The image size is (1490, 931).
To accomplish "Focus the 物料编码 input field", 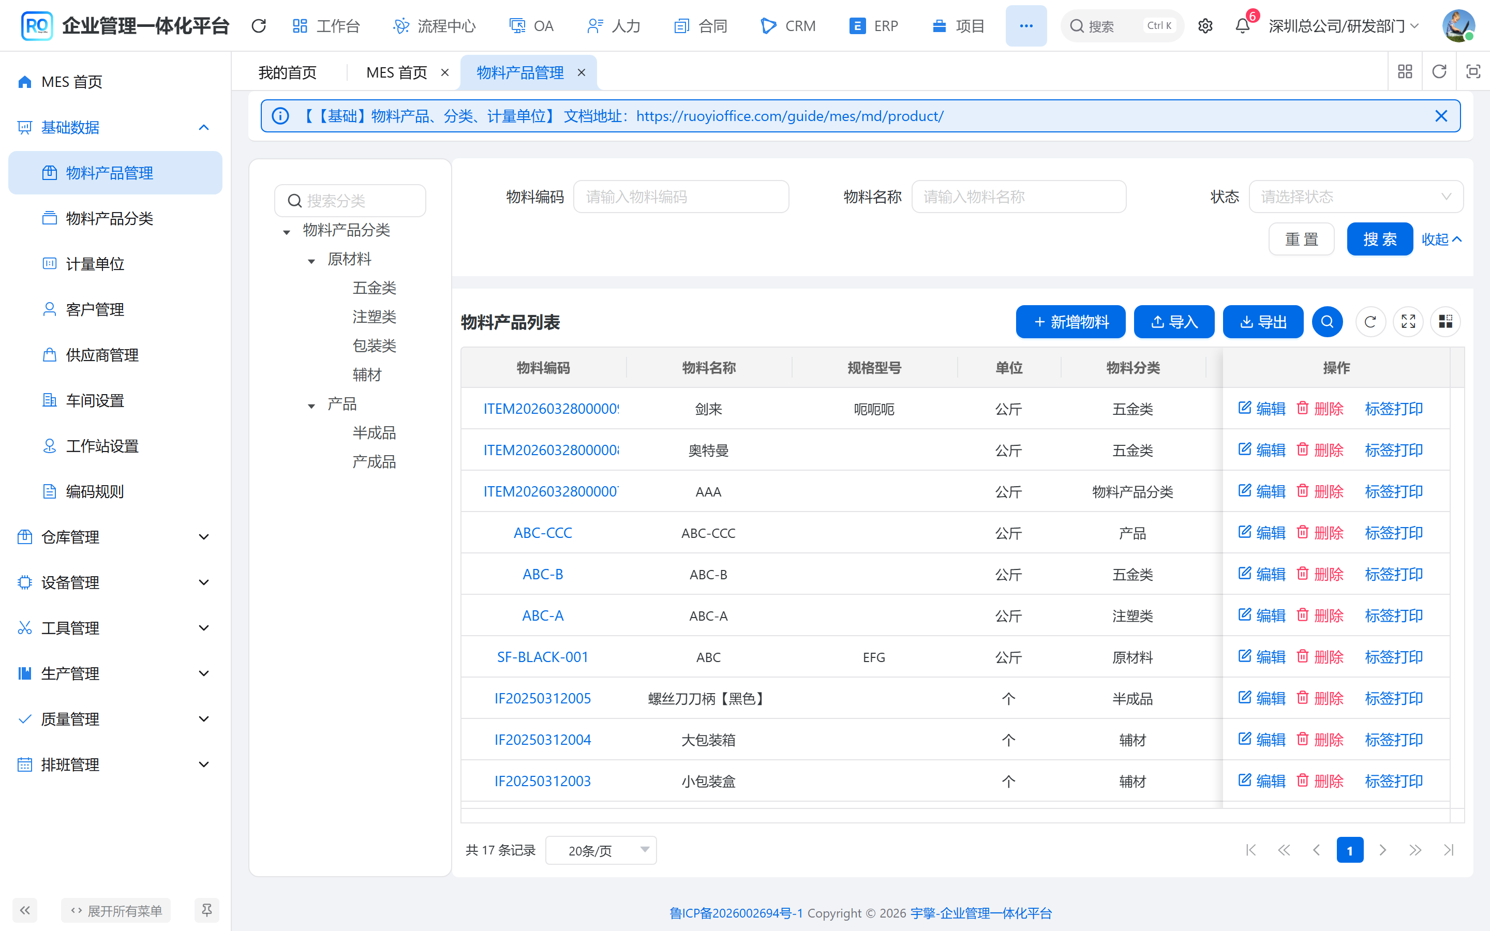I will pos(681,197).
